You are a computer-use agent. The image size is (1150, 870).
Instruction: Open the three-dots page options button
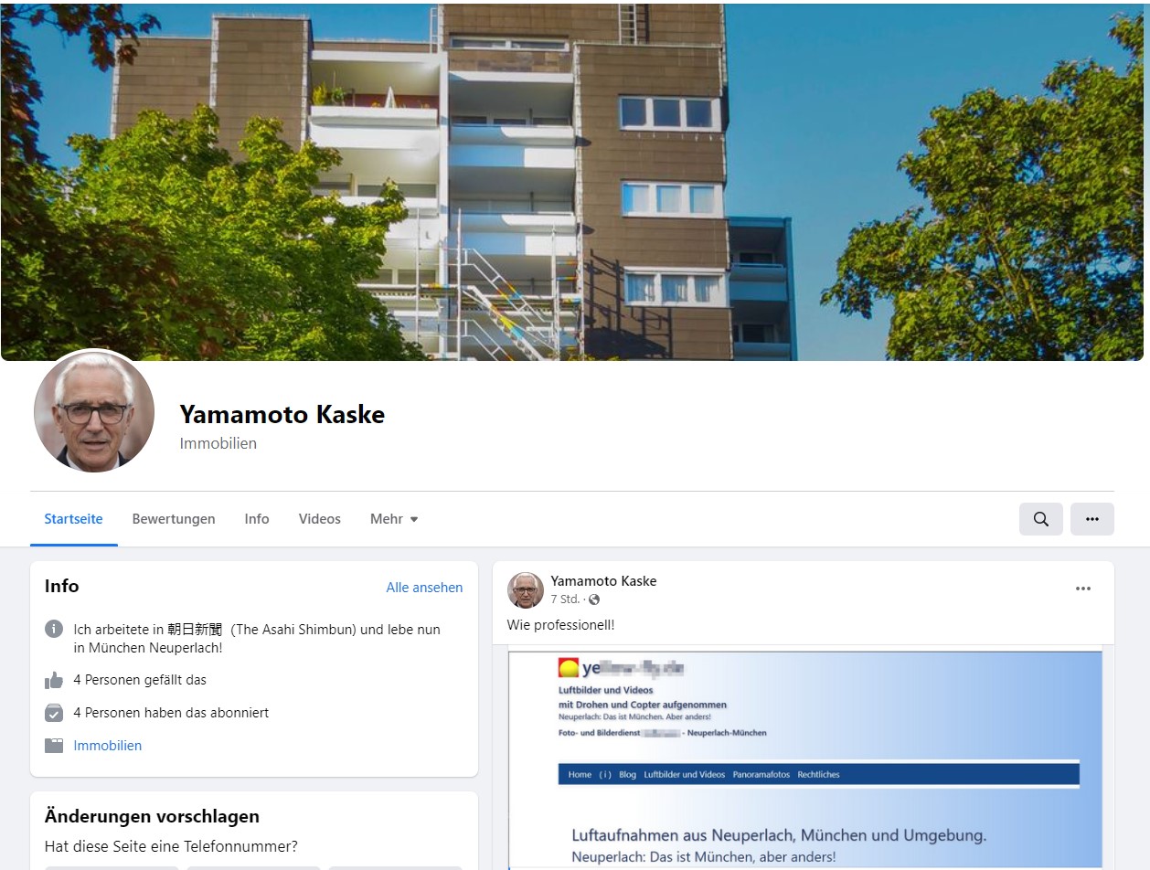tap(1091, 519)
